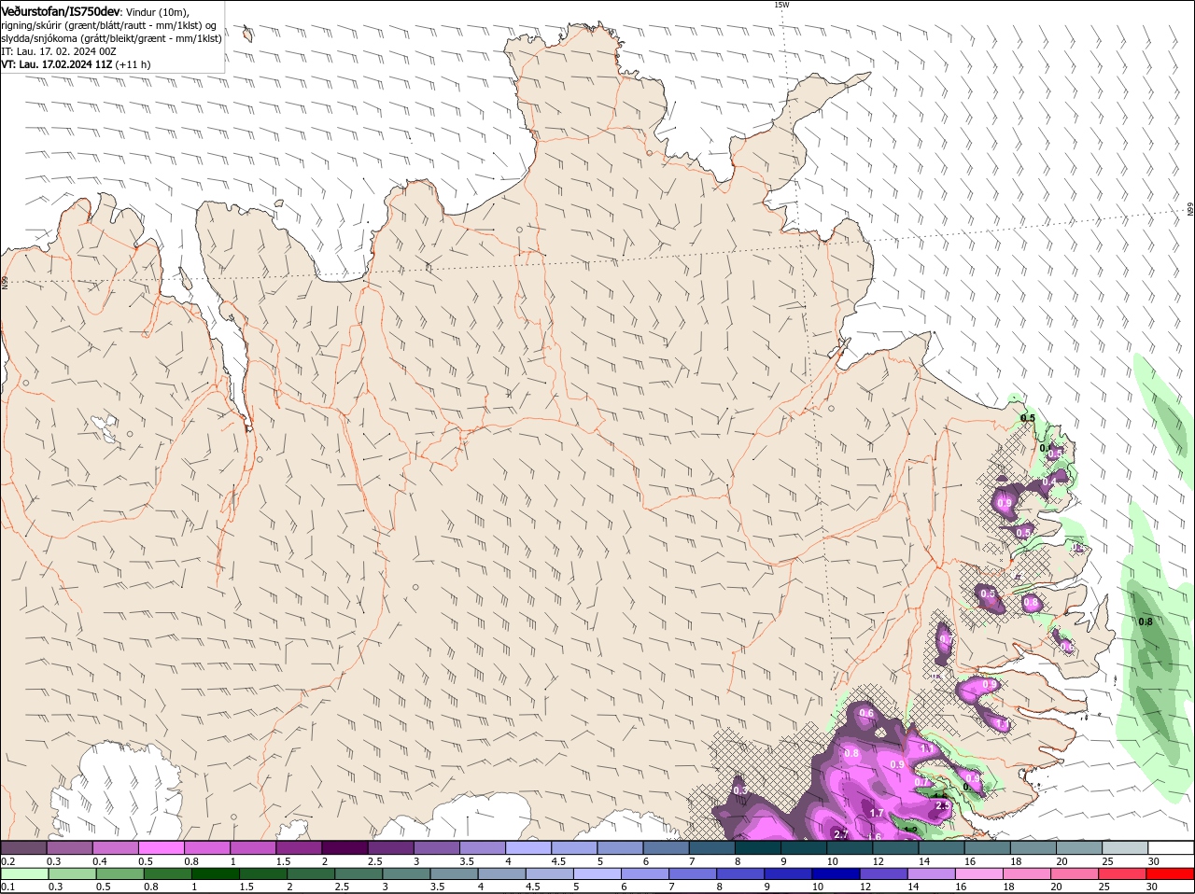Screen dimensions: 1195x894
Task: Click the 2.7 snowfall value near bottom
Action: 840,834
